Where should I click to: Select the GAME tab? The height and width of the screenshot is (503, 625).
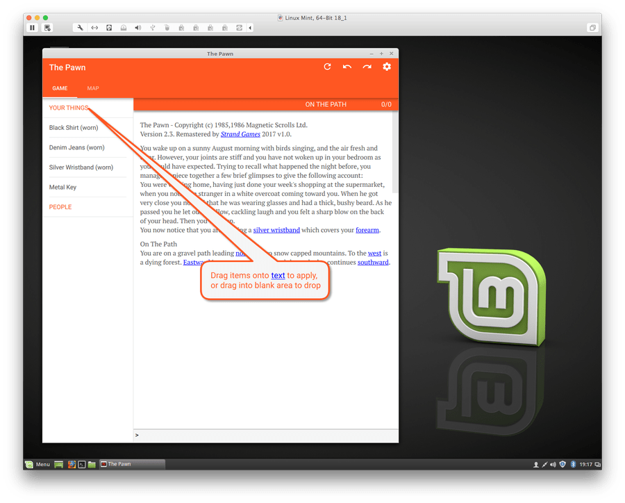pyautogui.click(x=60, y=88)
